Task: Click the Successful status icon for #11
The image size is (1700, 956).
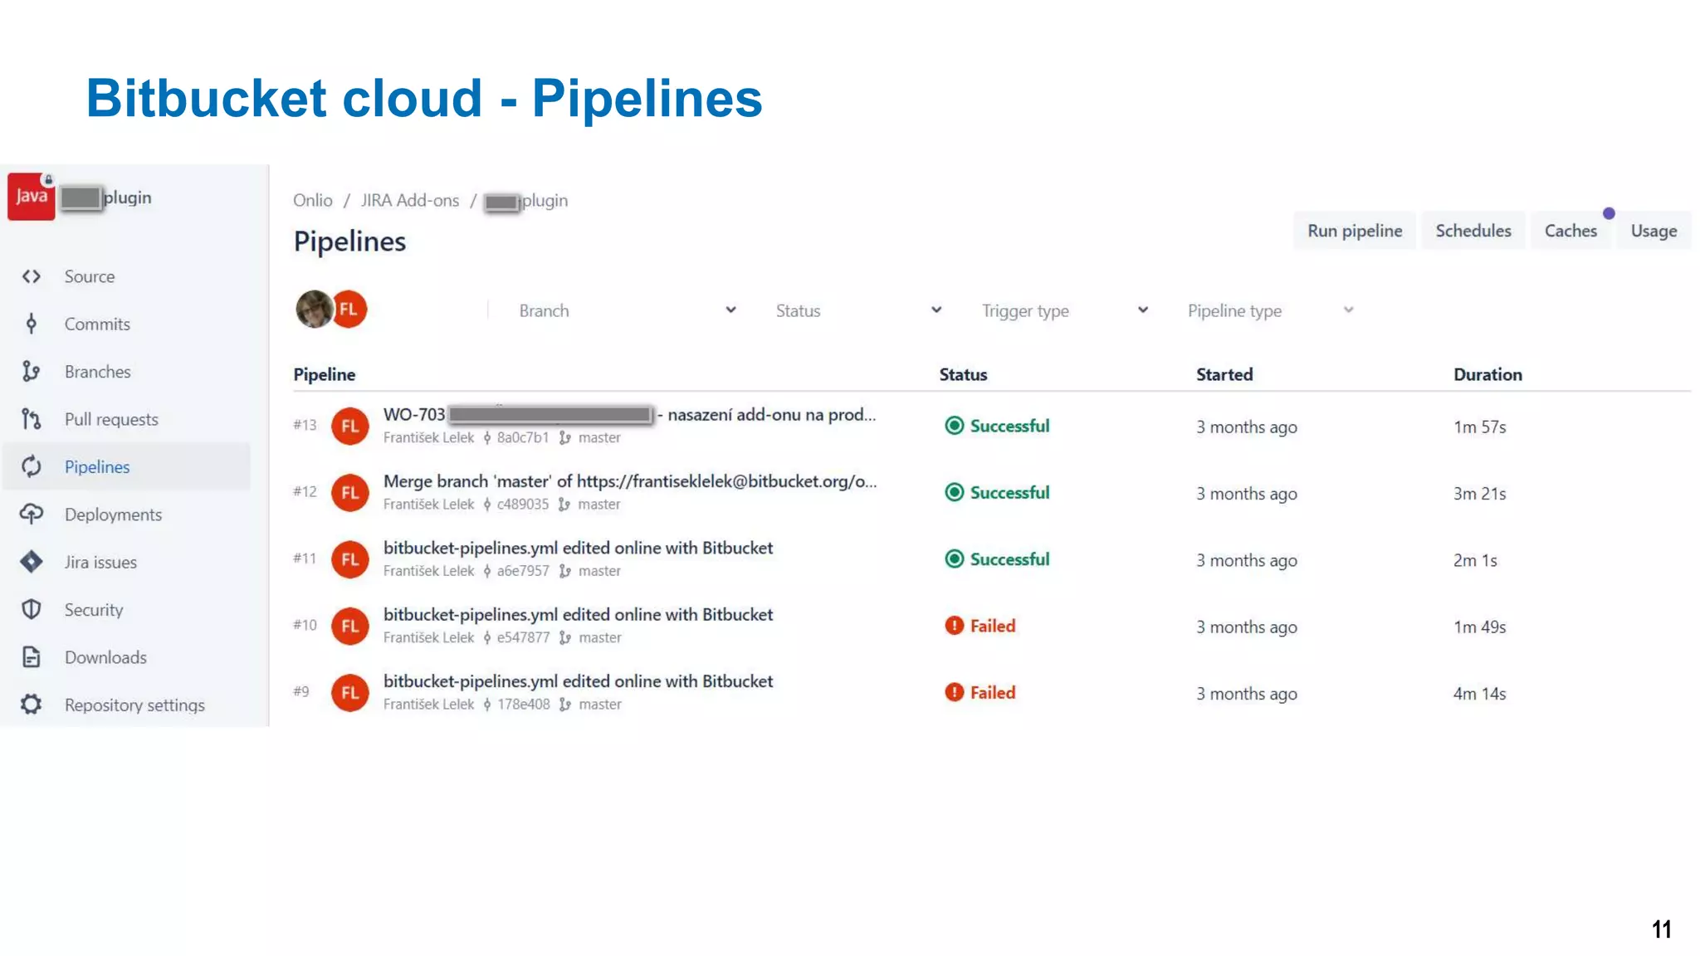Action: click(x=955, y=559)
